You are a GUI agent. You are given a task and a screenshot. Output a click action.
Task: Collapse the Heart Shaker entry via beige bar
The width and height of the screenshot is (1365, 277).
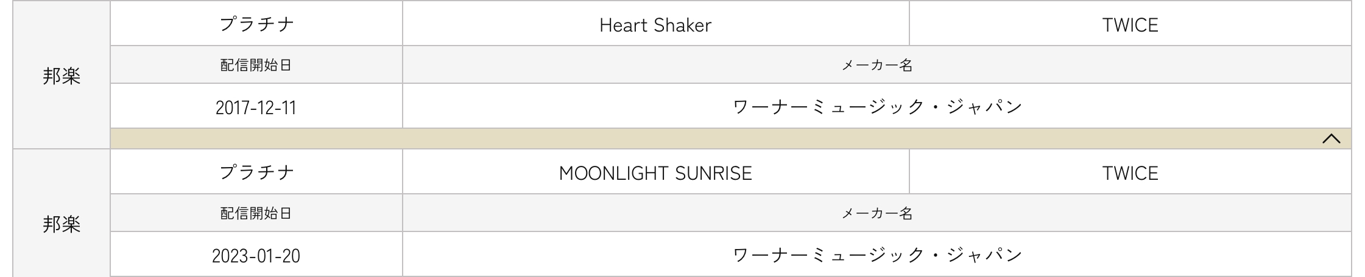[x=730, y=139]
